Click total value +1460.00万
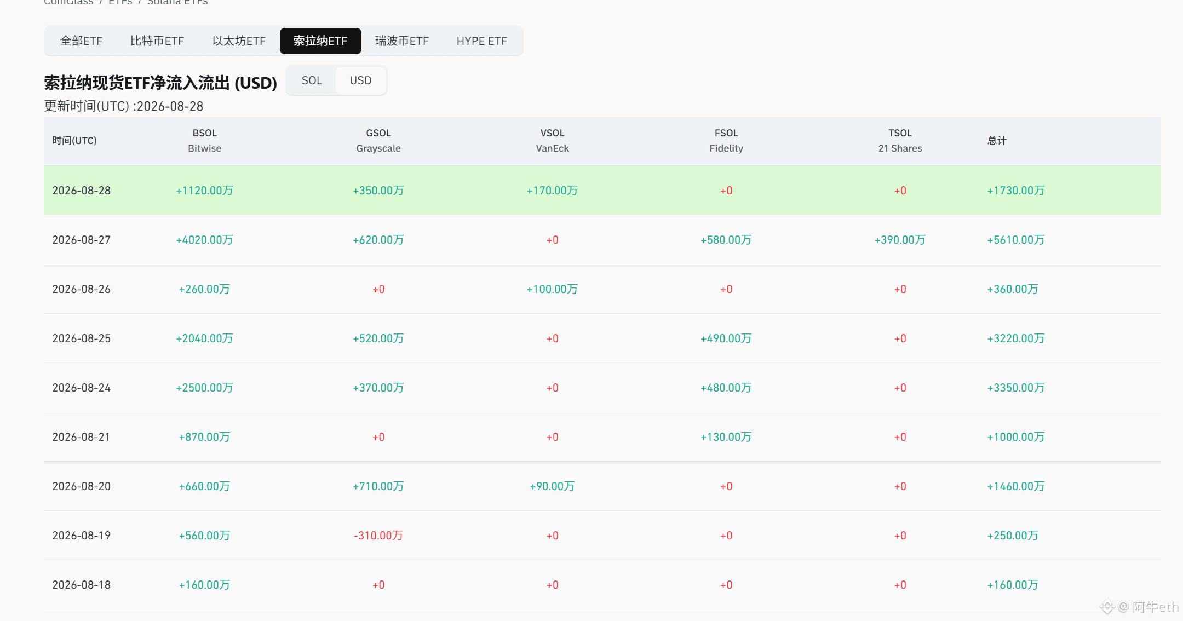Image resolution: width=1183 pixels, height=621 pixels. pos(1016,486)
